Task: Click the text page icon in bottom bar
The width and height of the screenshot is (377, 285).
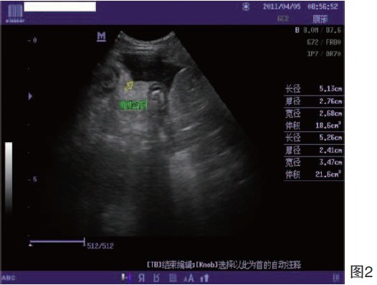Action: click(x=173, y=278)
